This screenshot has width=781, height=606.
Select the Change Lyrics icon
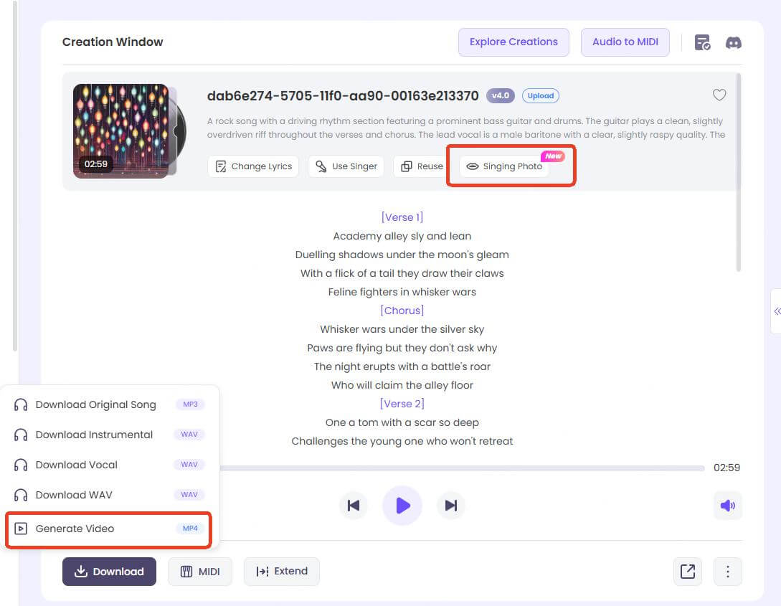click(222, 166)
